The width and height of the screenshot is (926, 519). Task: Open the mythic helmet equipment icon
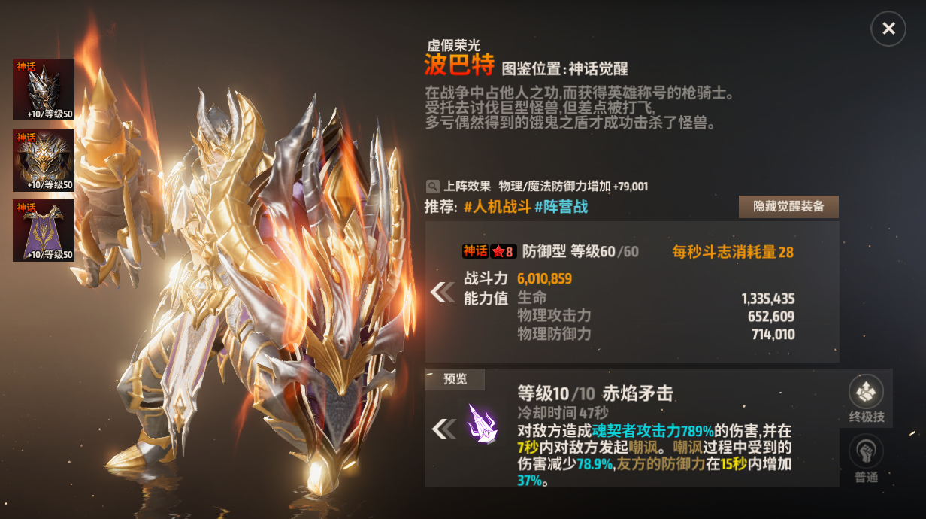click(x=44, y=90)
